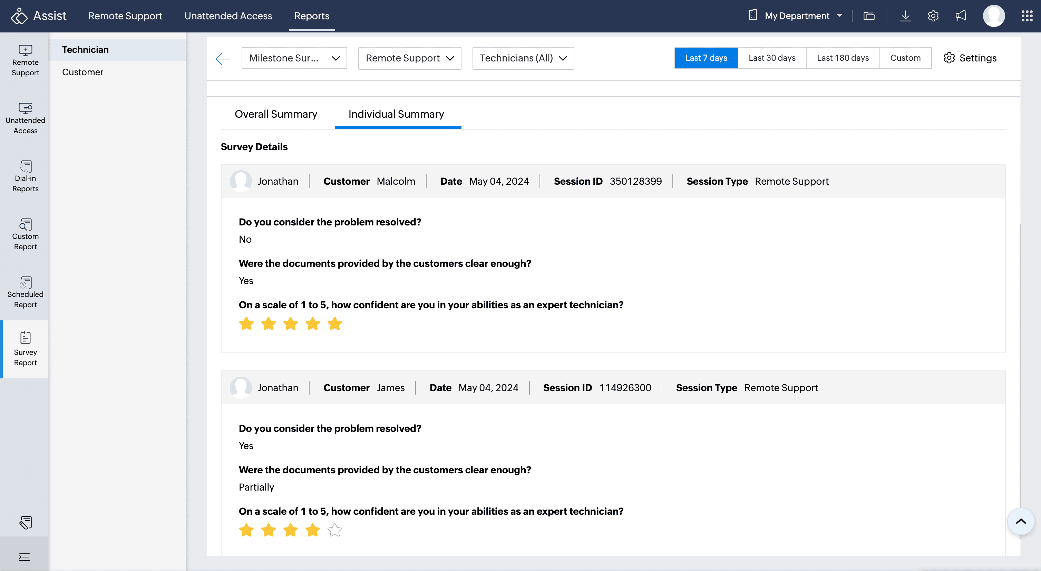The width and height of the screenshot is (1041, 571).
Task: Click fifth empty star in James survey
Action: click(334, 530)
